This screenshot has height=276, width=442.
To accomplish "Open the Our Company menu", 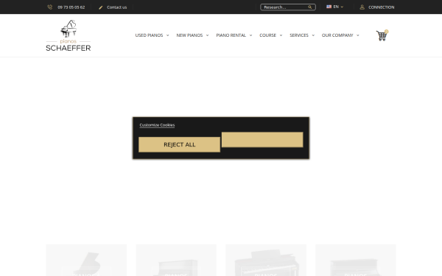I will pyautogui.click(x=337, y=35).
